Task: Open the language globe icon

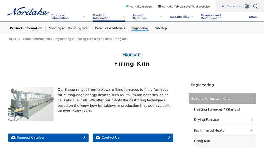Action: click(247, 6)
